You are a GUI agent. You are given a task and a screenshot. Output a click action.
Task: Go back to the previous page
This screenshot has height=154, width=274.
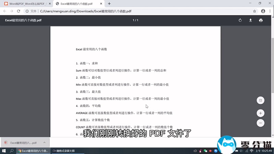click(4, 11)
